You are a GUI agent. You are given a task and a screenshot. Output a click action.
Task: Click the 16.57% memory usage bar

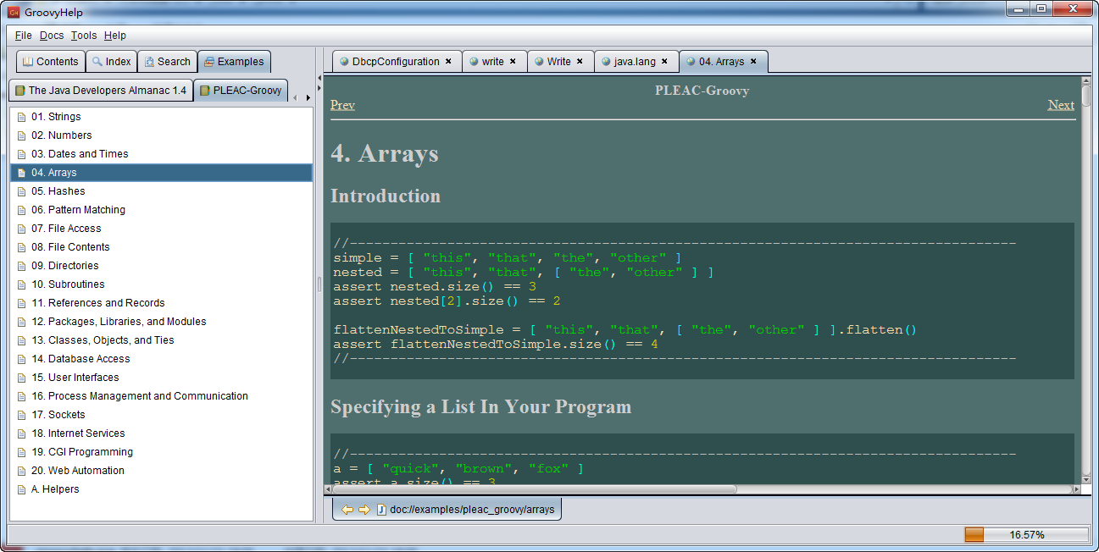point(1026,535)
